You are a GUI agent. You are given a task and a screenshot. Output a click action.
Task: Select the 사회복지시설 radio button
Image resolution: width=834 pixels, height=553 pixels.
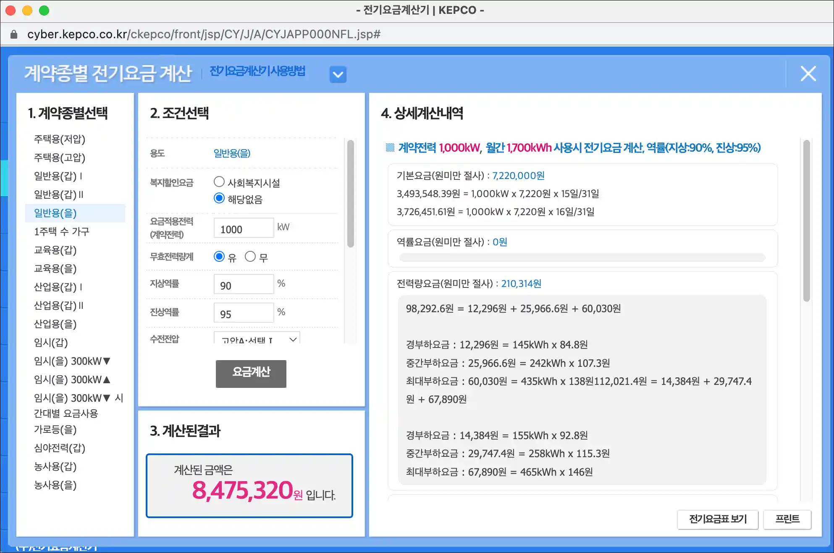pos(219,182)
